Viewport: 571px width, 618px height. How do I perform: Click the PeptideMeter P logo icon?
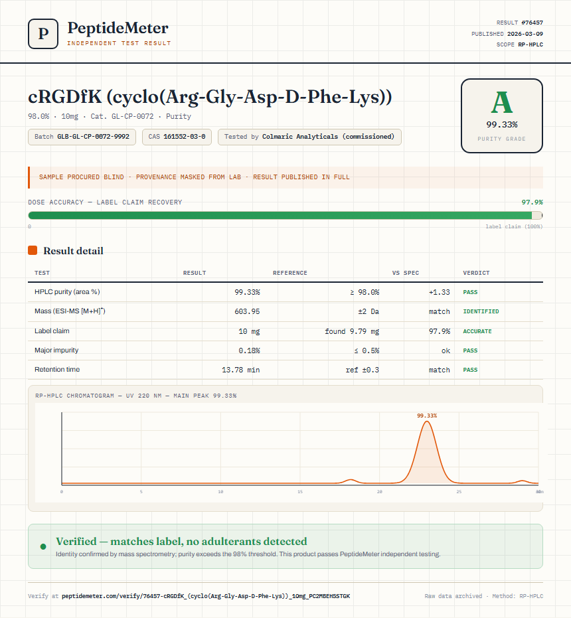(x=43, y=34)
